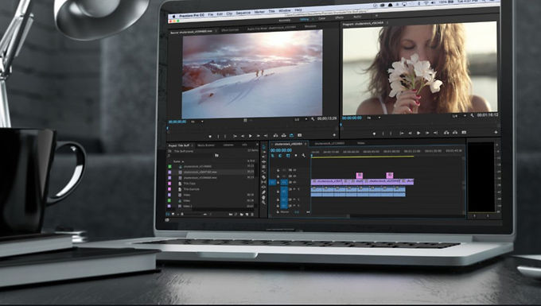Click pink label swatch of Title Copy
Screen dimensions: 541x306
click(x=169, y=184)
